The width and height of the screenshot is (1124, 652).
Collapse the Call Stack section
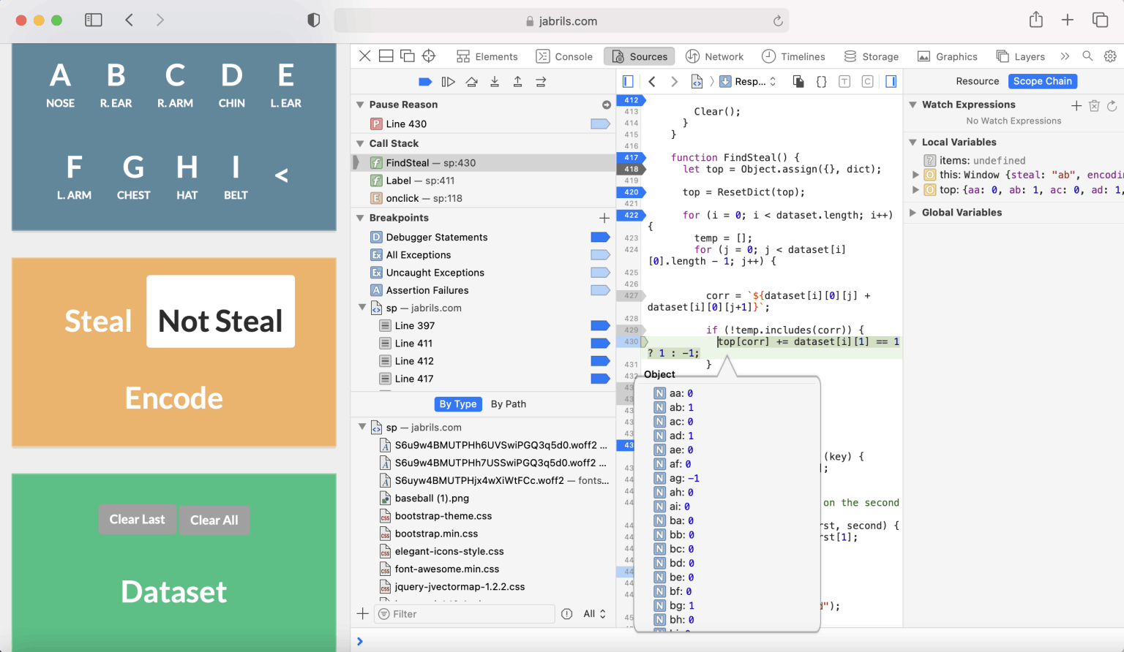point(360,144)
